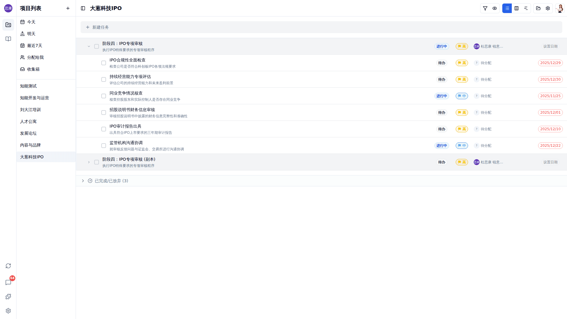Expand the 阶段四：IPO专项审核 (副本) group

(89, 162)
